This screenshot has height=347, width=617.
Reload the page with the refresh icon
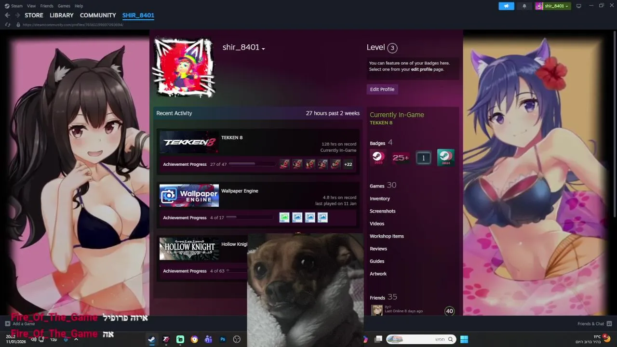tap(7, 25)
